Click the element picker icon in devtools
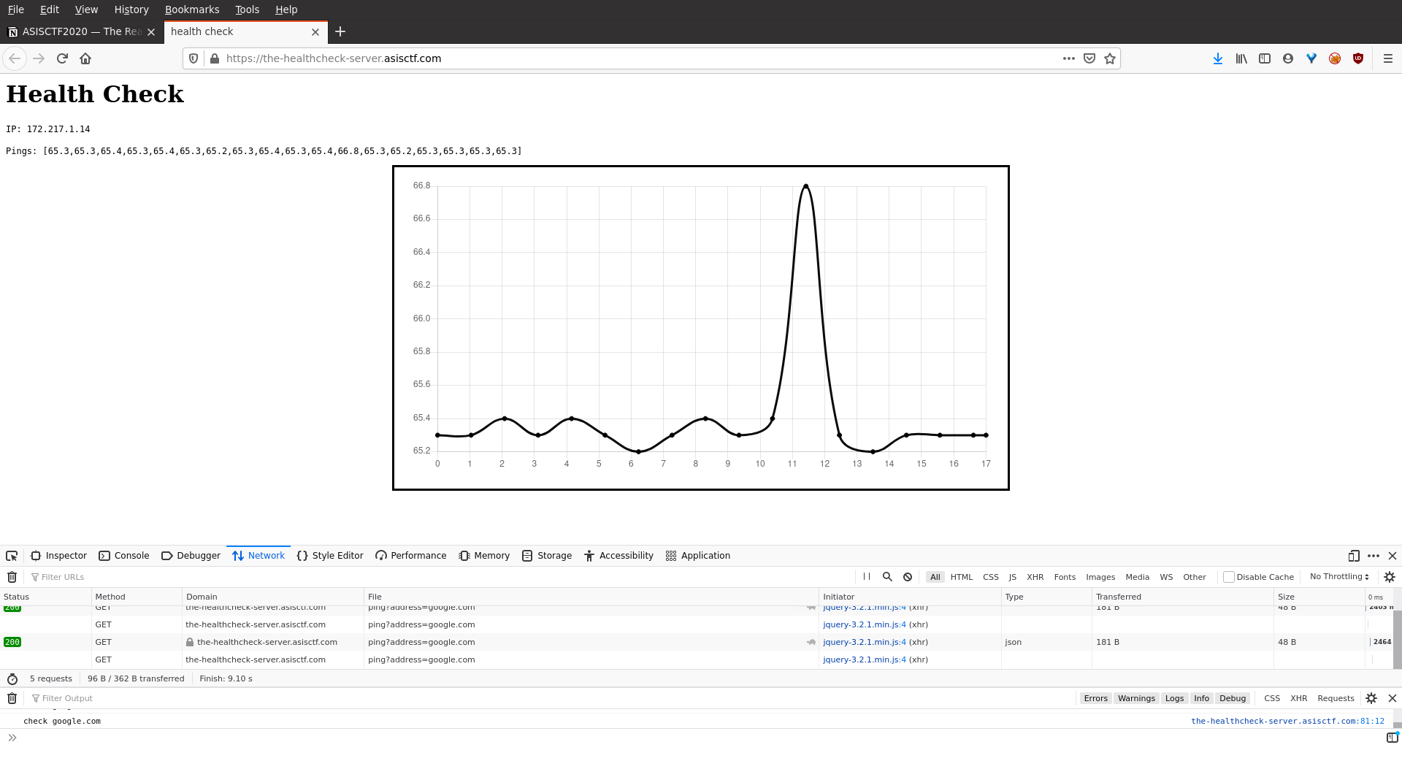 click(12, 556)
